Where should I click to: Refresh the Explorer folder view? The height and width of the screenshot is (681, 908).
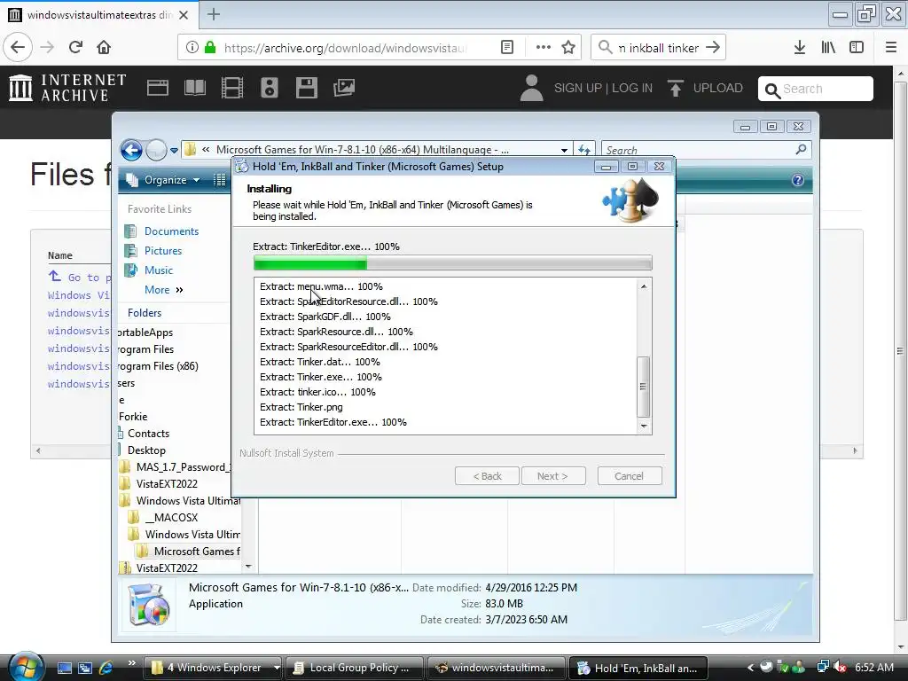point(583,150)
